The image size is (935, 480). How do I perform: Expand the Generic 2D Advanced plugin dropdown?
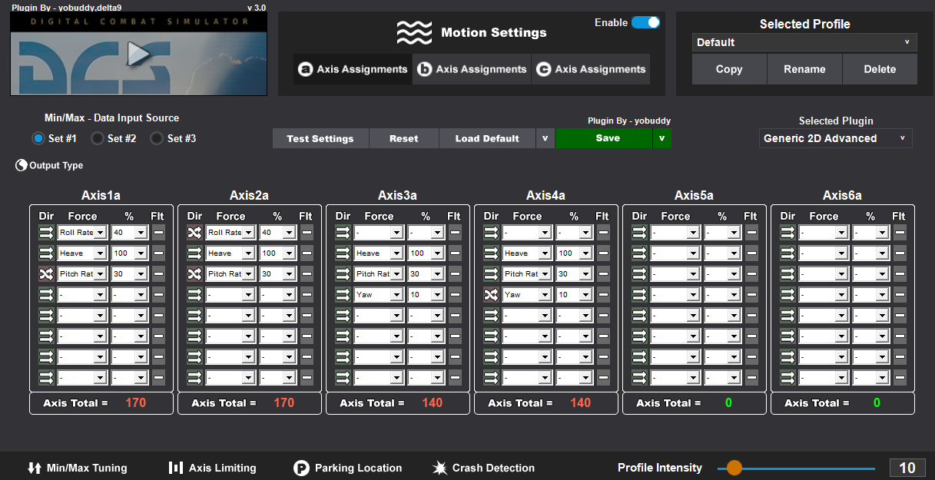coord(835,138)
